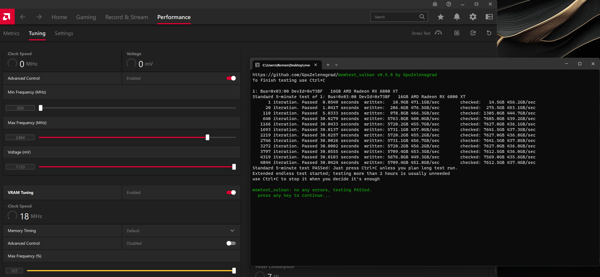Maximize the terminal window
Image resolution: width=600 pixels, height=277 pixels.
point(580,64)
